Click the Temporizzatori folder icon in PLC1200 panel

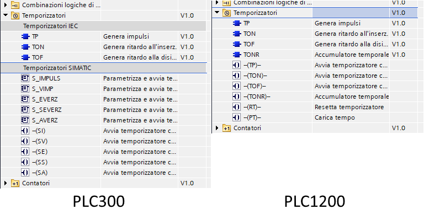click(x=226, y=13)
